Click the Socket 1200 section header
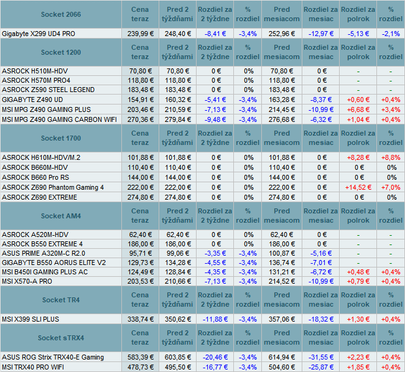 pos(61,52)
